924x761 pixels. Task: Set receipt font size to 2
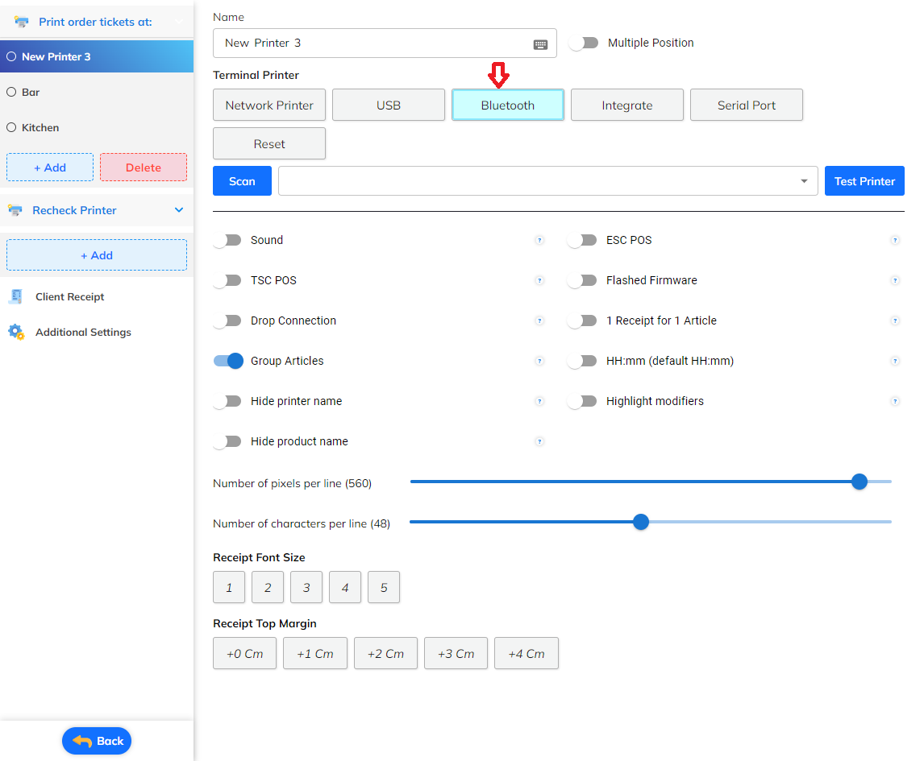point(268,587)
